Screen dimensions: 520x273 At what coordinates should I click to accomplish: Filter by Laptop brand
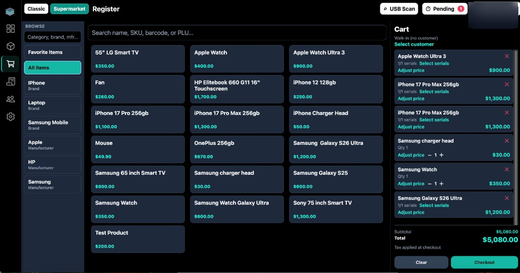pyautogui.click(x=52, y=105)
